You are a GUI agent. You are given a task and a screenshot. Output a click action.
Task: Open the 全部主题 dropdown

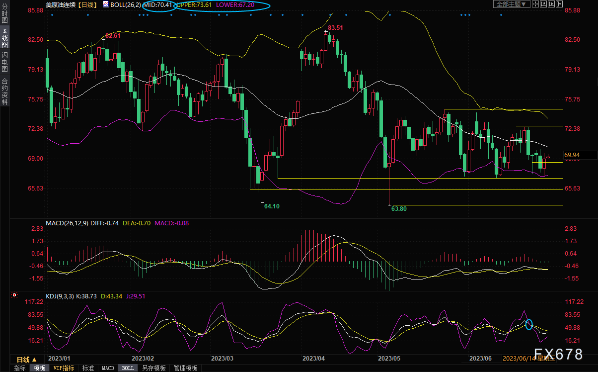pyautogui.click(x=512, y=4)
